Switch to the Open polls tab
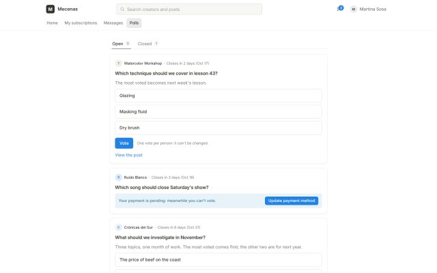Viewport: 437px width, 273px height. 121,44
